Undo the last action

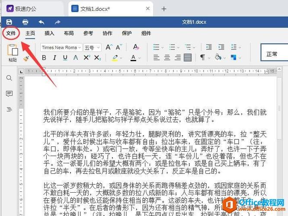pyautogui.click(x=42, y=22)
